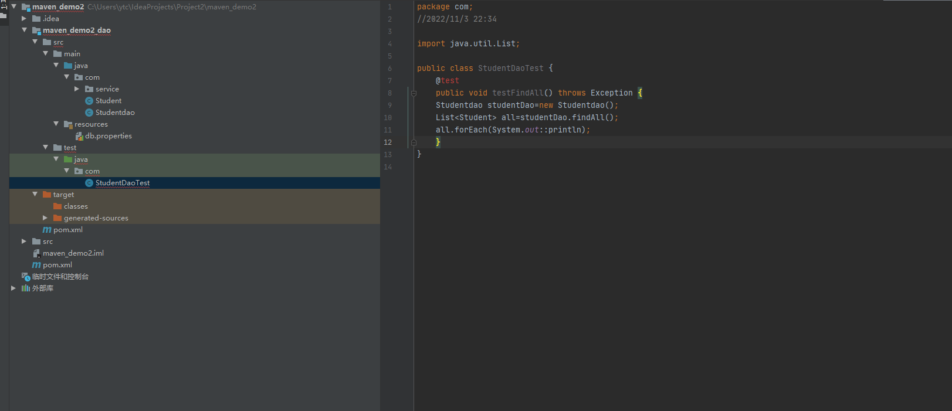Click the blue main java source folder icon
The image size is (952, 411).
click(68, 66)
